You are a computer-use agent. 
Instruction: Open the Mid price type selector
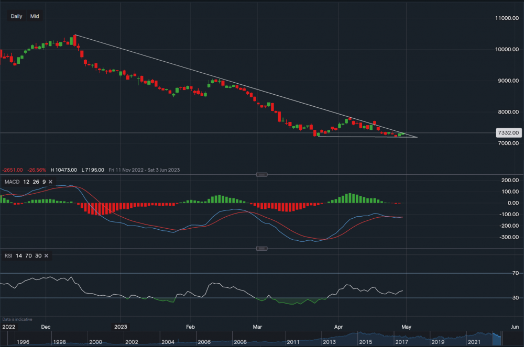pyautogui.click(x=35, y=16)
